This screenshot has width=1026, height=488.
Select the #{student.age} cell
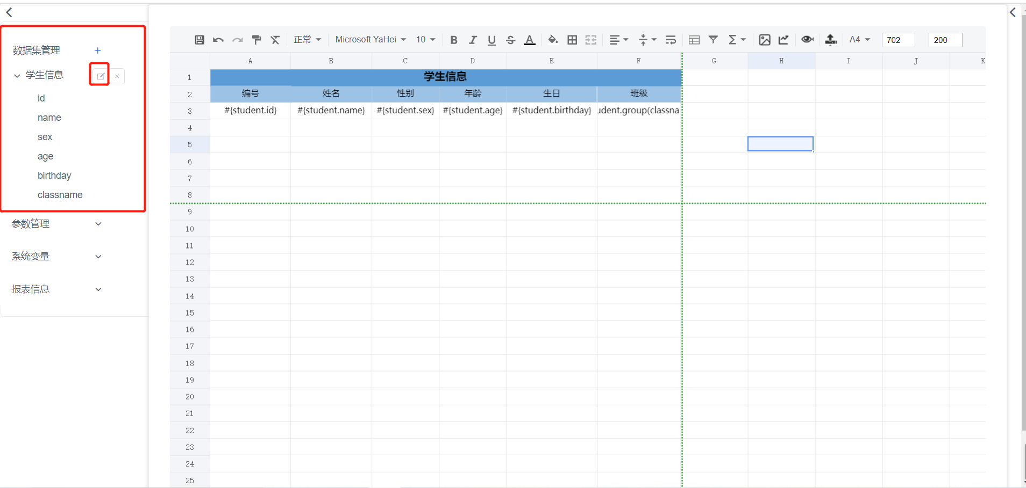click(473, 111)
